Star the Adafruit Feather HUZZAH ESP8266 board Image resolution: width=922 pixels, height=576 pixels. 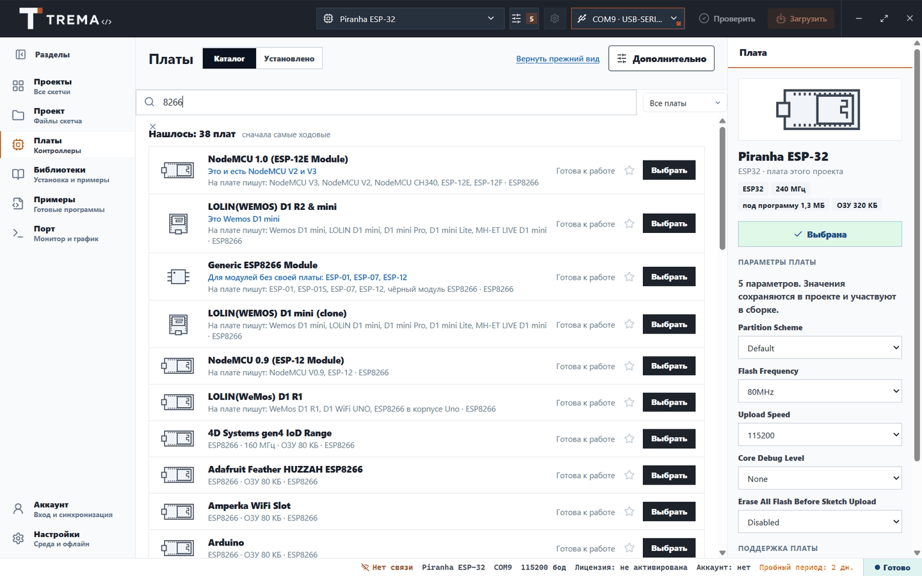pos(629,476)
